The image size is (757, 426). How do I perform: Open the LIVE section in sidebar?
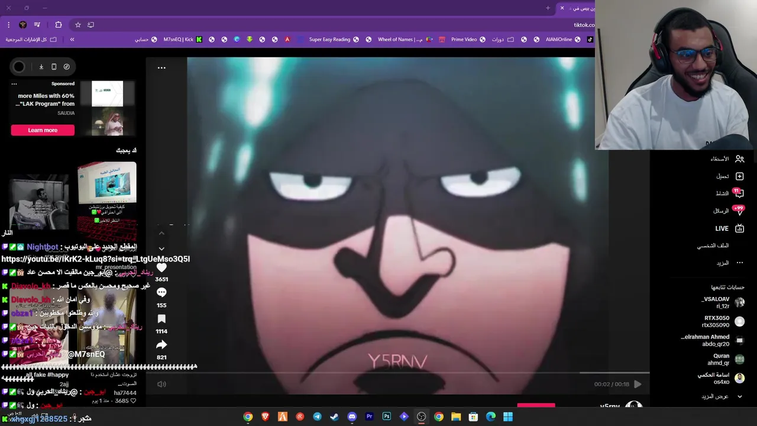729,228
